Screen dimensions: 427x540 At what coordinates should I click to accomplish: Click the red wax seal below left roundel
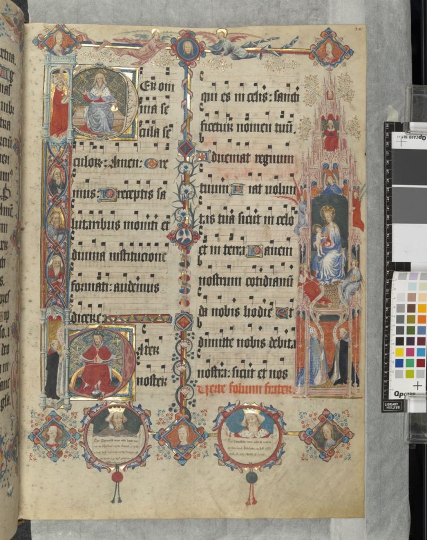pyautogui.click(x=118, y=478)
